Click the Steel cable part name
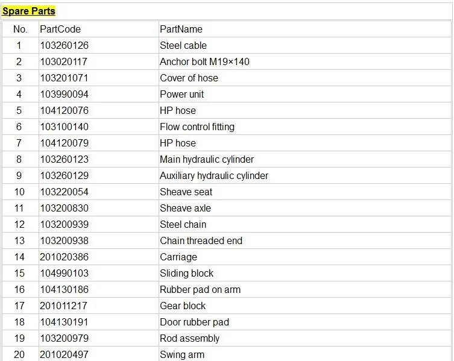The image size is (454, 361). click(183, 45)
